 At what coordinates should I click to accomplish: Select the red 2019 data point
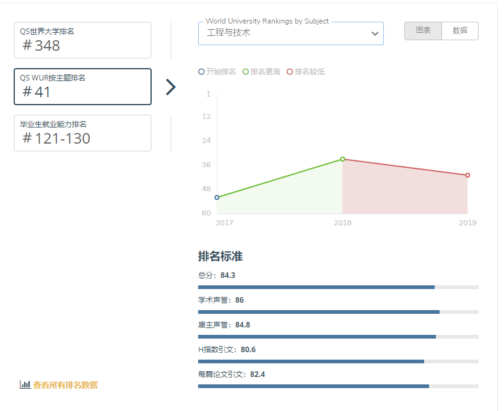467,175
